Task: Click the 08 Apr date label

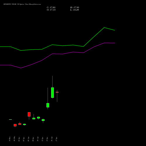Action: tap(28, 139)
